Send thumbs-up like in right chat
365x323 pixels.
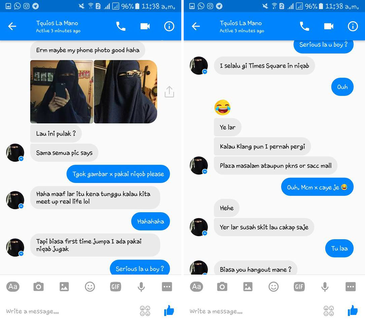(x=353, y=311)
